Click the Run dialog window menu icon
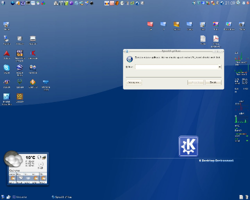The image size is (250, 200). [127, 51]
